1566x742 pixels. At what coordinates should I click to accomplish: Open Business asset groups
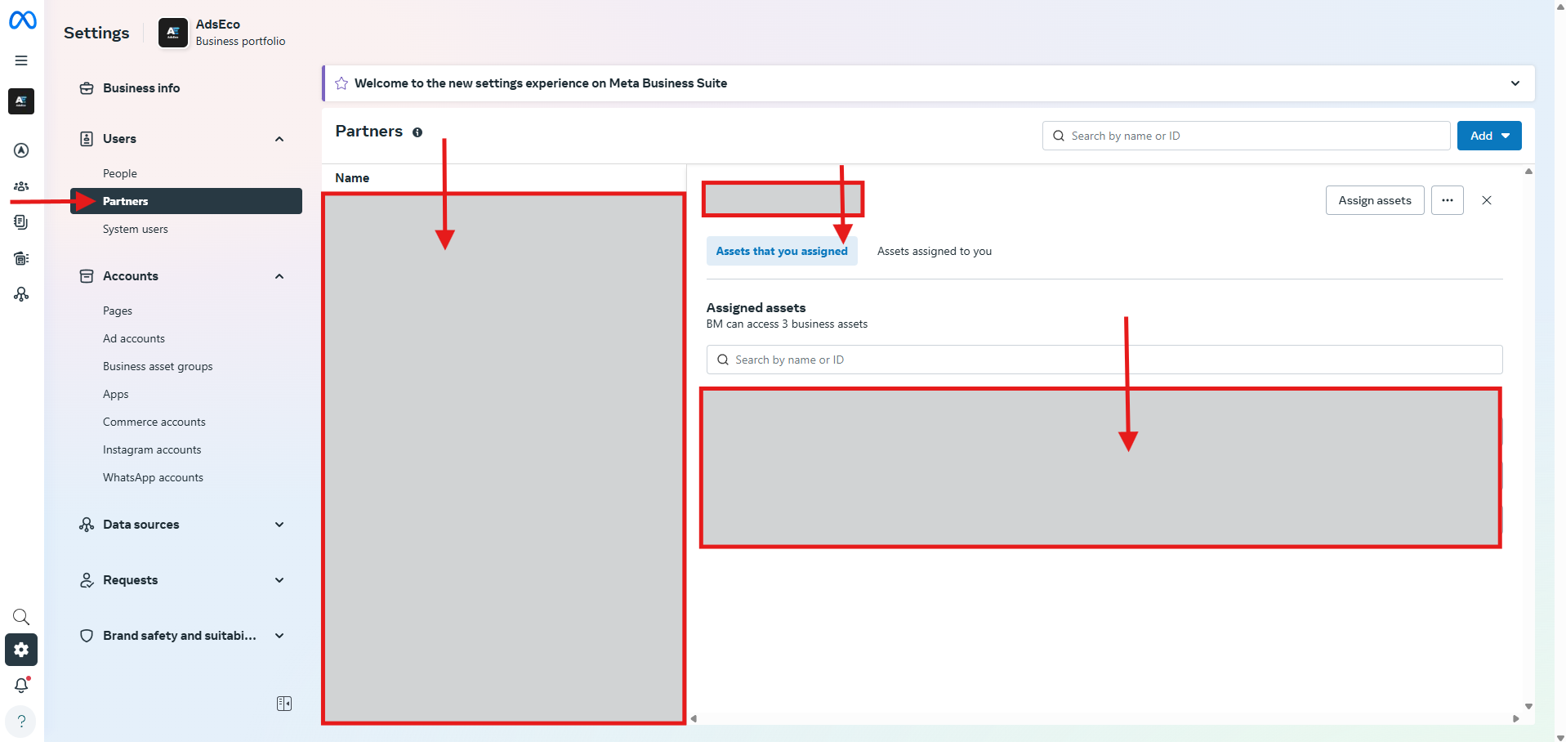coord(158,366)
